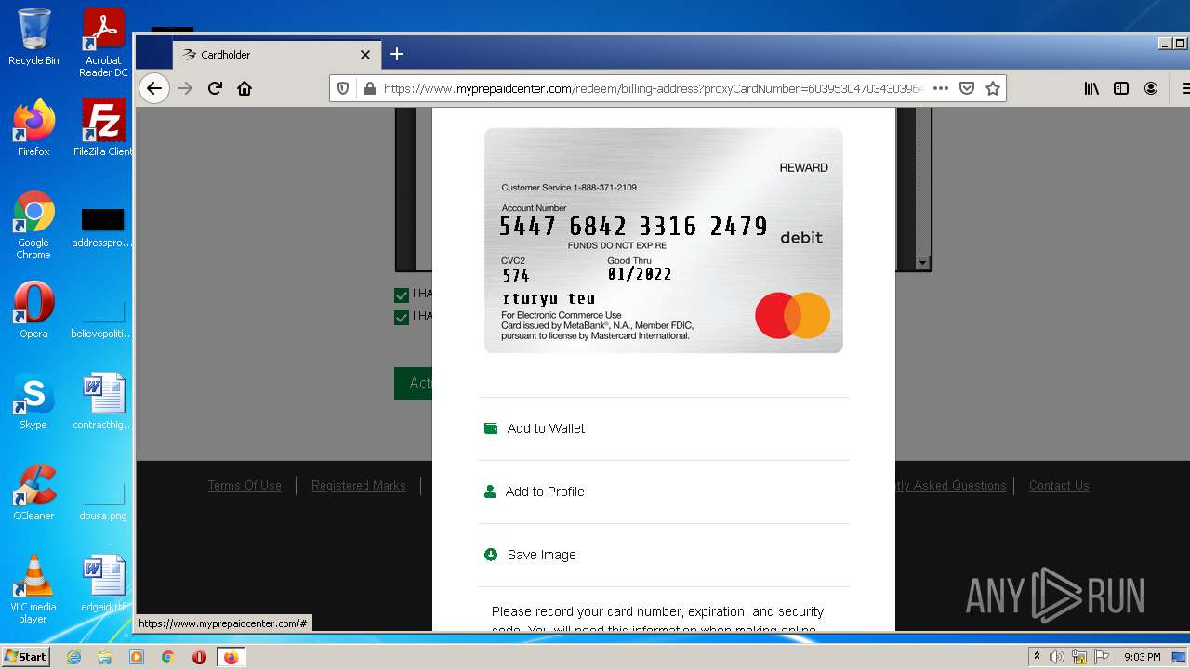The image size is (1190, 669).
Task: Toggle the first green I HAVE checkbox
Action: pos(402,295)
